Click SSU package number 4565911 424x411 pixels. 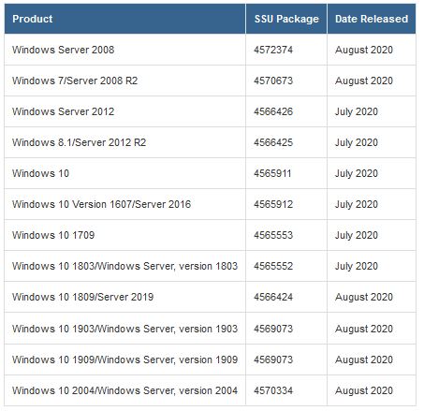[272, 173]
